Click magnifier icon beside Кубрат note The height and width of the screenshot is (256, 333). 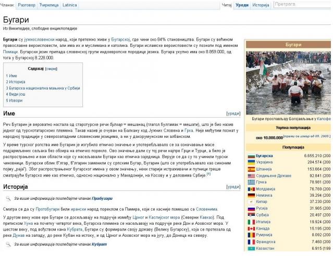8,244
